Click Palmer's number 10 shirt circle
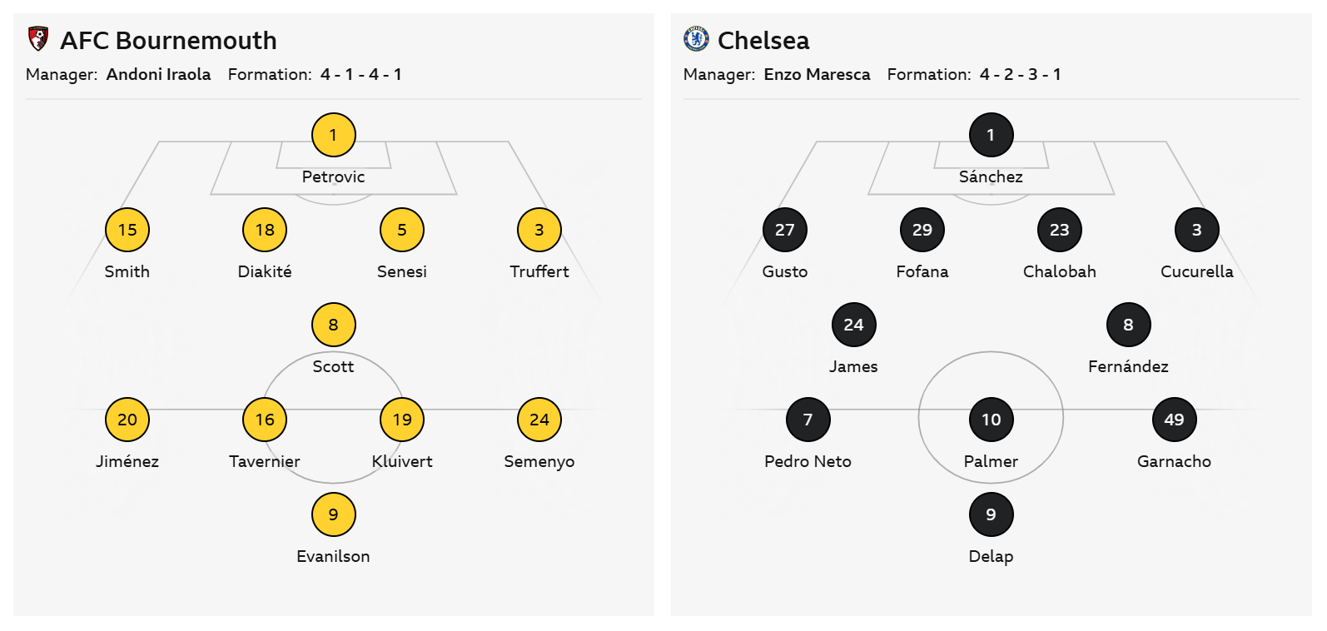Image resolution: width=1327 pixels, height=631 pixels. point(991,420)
